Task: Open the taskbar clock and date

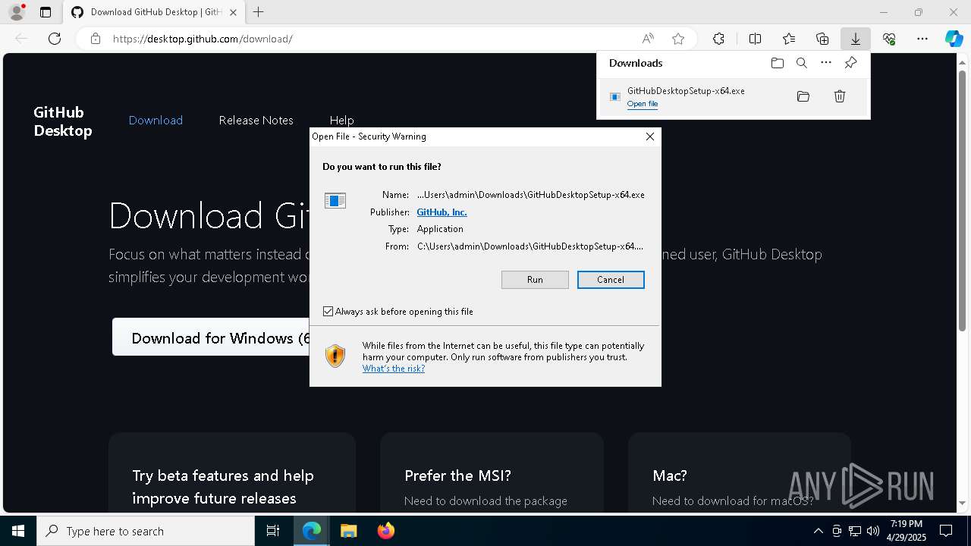Action: [906, 531]
